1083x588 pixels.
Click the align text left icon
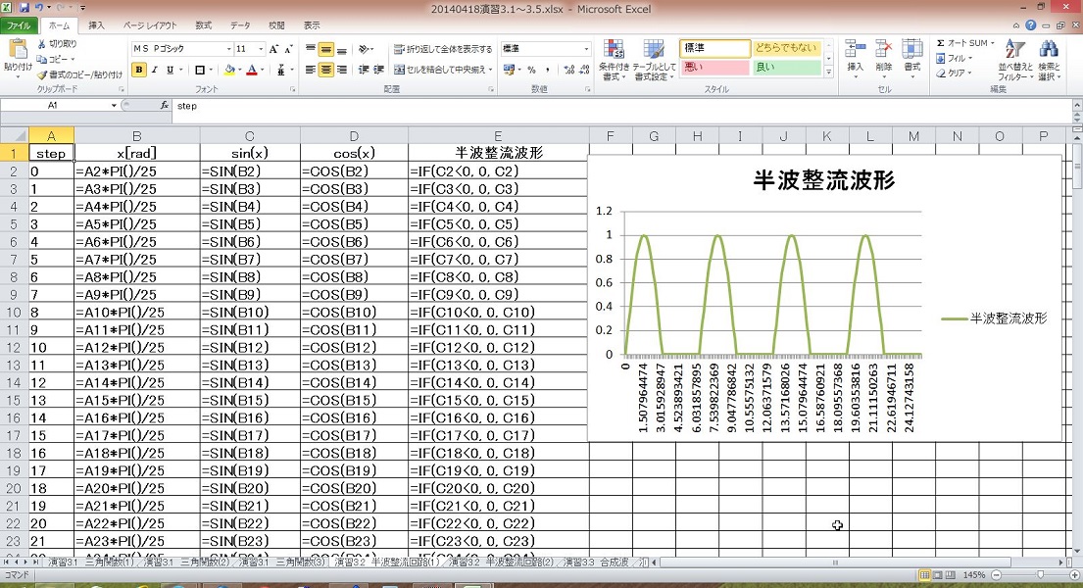point(311,70)
